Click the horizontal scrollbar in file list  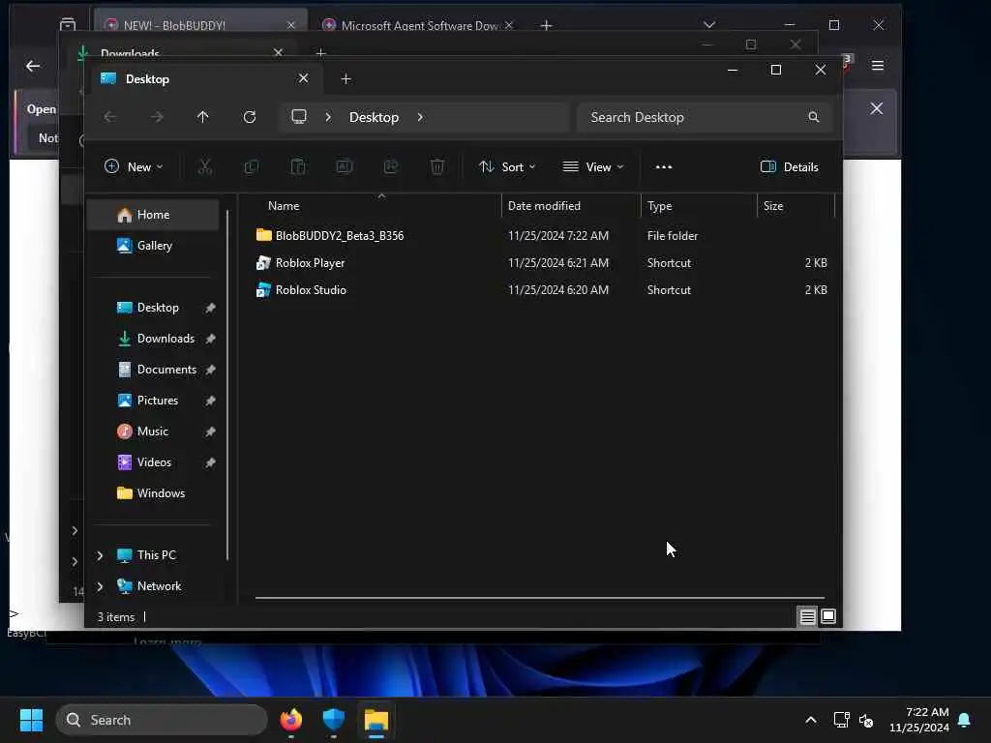540,597
